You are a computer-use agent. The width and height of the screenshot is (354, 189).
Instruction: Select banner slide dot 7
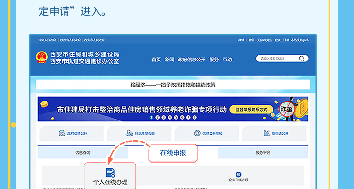(188, 118)
